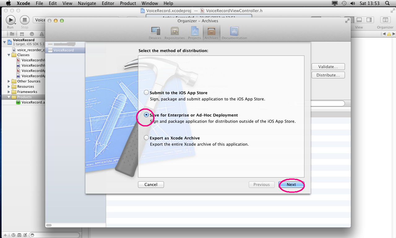Open the display menu bar icon
396x238 pixels.
point(335,3)
